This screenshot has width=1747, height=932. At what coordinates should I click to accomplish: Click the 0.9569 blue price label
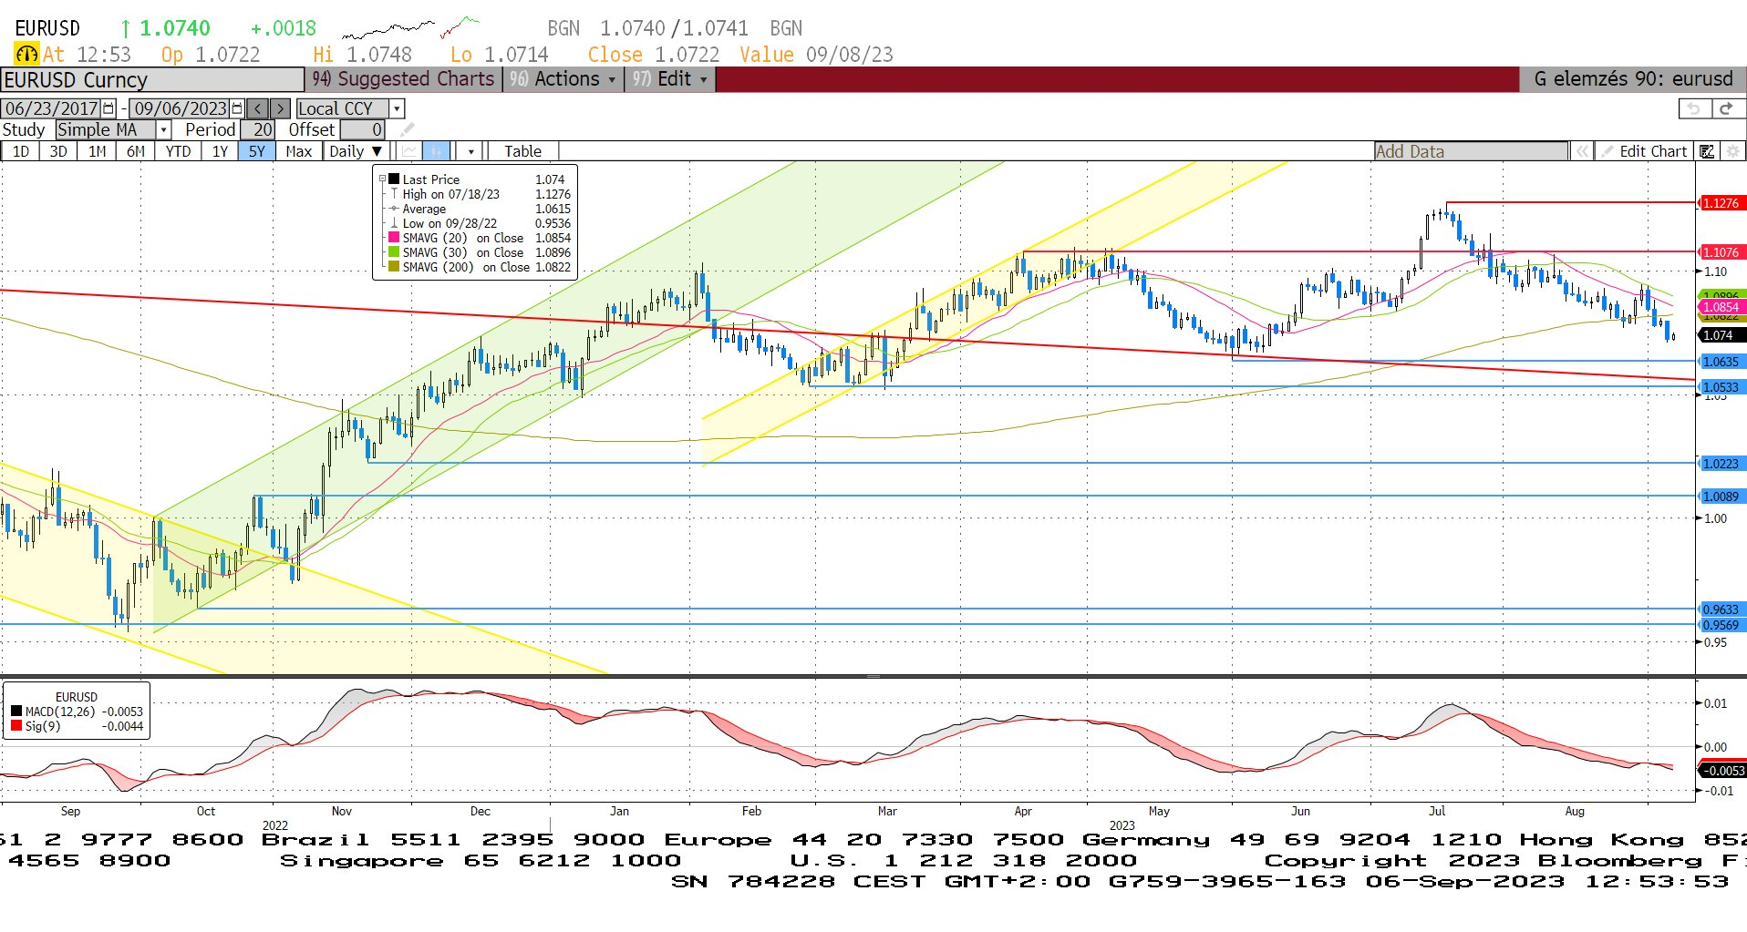[1721, 625]
